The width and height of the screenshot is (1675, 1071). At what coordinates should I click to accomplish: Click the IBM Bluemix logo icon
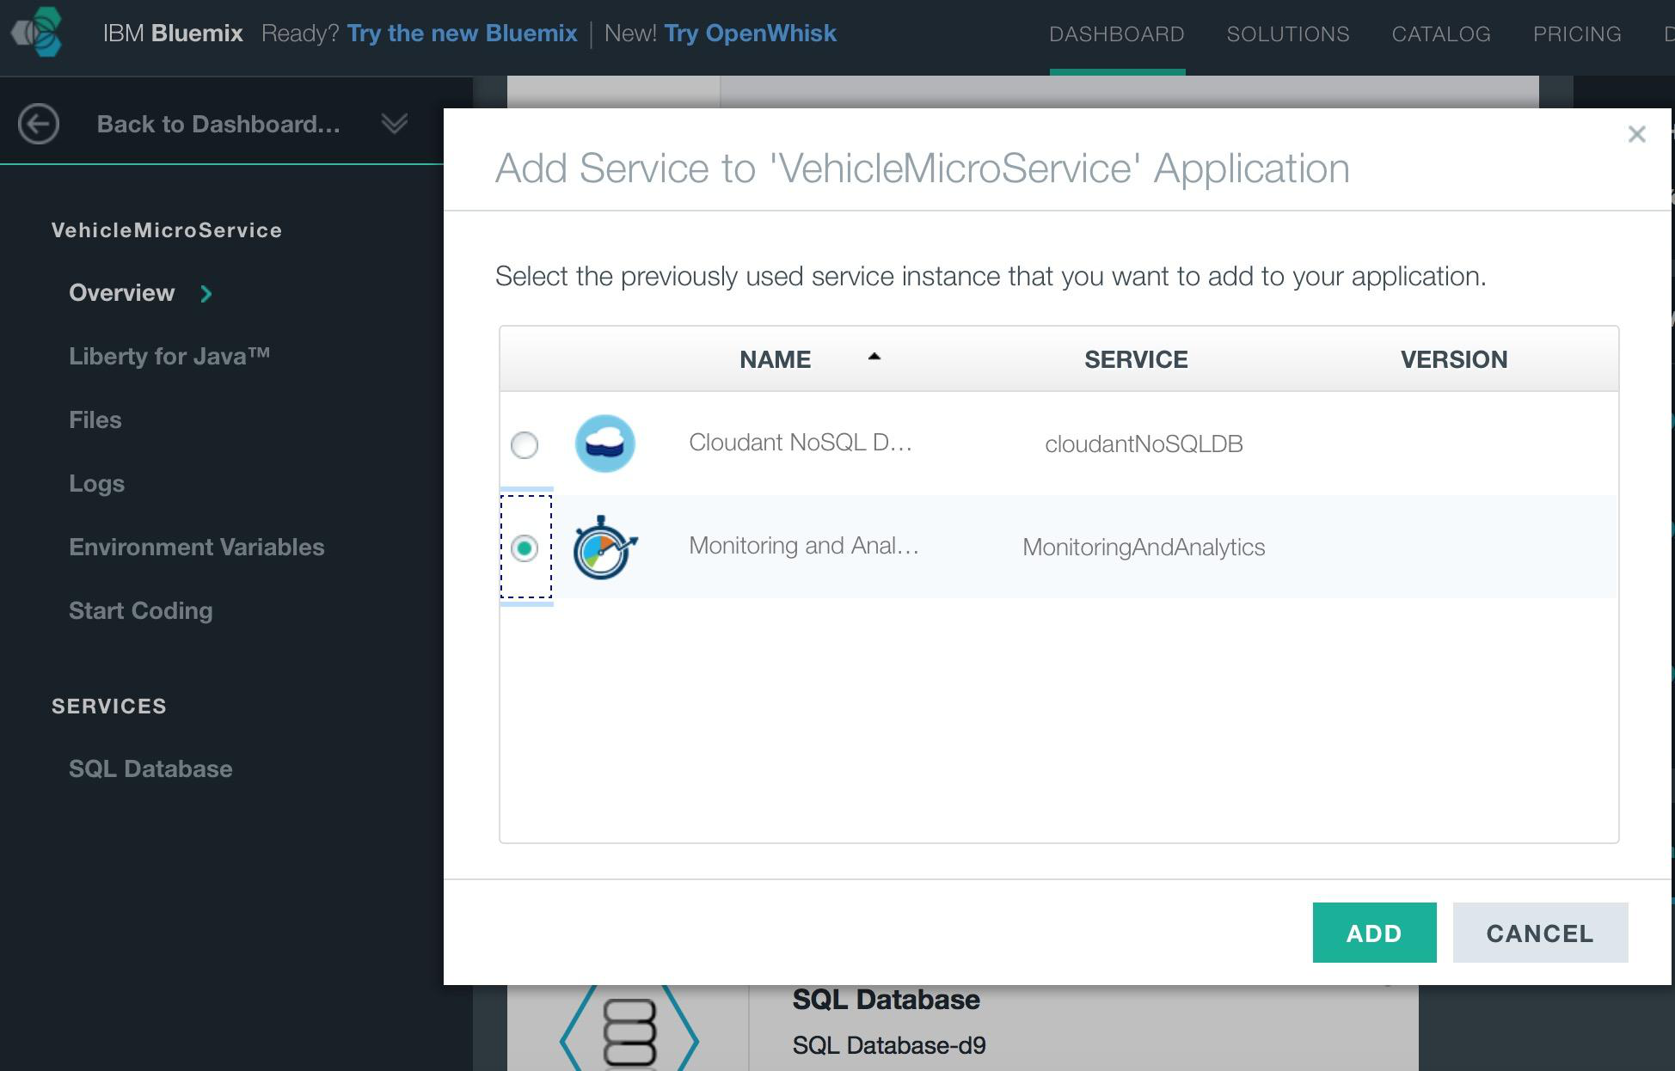pos(36,33)
